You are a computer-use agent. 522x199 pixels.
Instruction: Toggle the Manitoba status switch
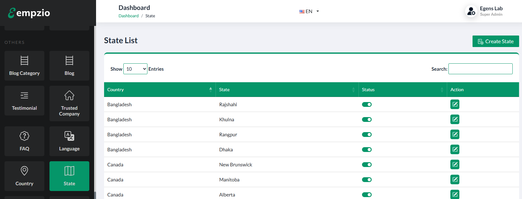[367, 179]
